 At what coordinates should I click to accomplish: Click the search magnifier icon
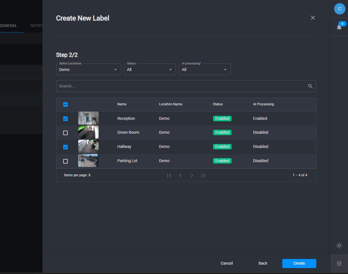click(310, 86)
